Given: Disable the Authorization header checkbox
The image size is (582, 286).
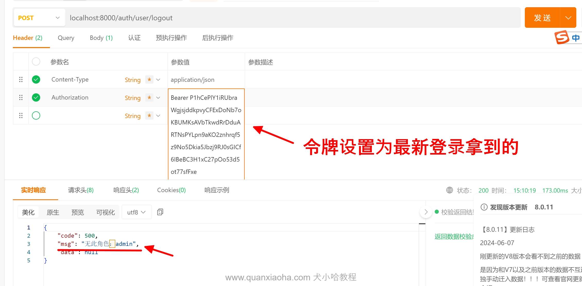Looking at the screenshot, I should pyautogui.click(x=36, y=97).
